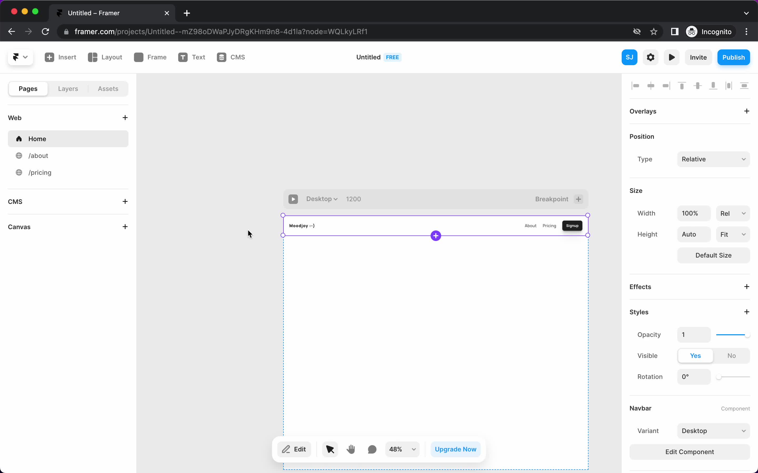Click the settings gear icon
The height and width of the screenshot is (473, 758).
click(x=651, y=57)
